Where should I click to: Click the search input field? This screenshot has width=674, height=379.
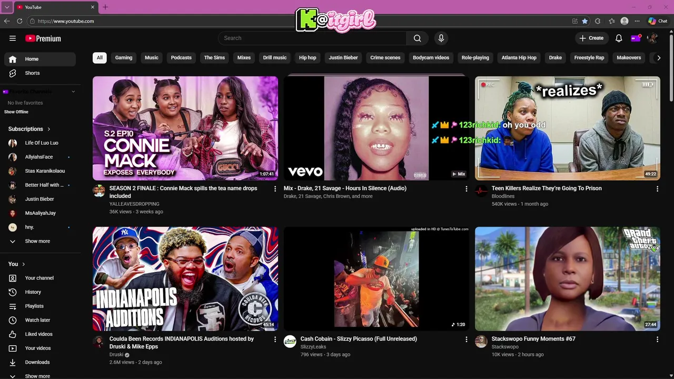click(312, 38)
